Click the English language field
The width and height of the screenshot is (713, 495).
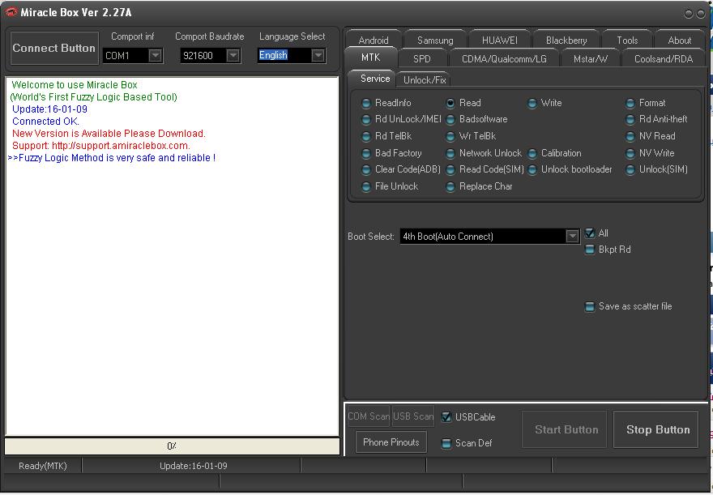coord(285,55)
